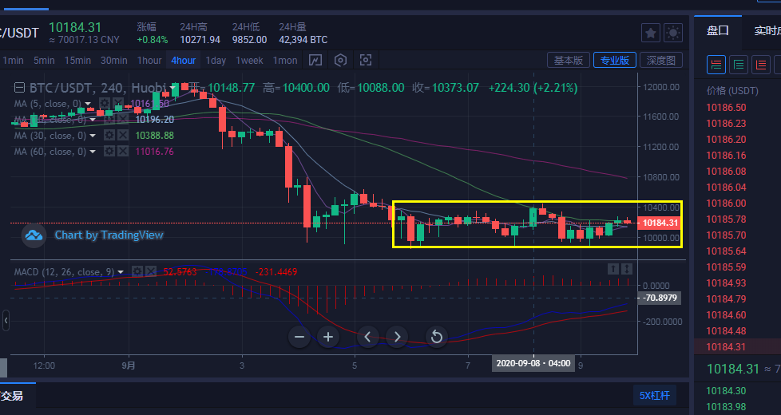Maximize MACD pane with double-arrow icon
Screen dimensions: 781x415
pyautogui.click(x=627, y=269)
